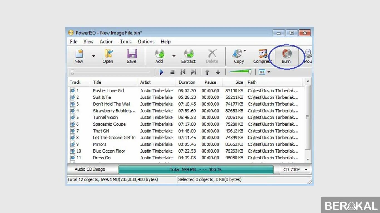Click the Extract toolbar icon
This screenshot has width=380, height=213.
189,53
